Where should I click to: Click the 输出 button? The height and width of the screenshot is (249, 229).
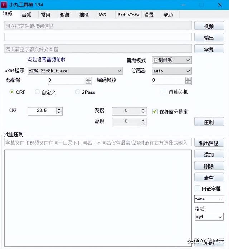tap(209, 38)
